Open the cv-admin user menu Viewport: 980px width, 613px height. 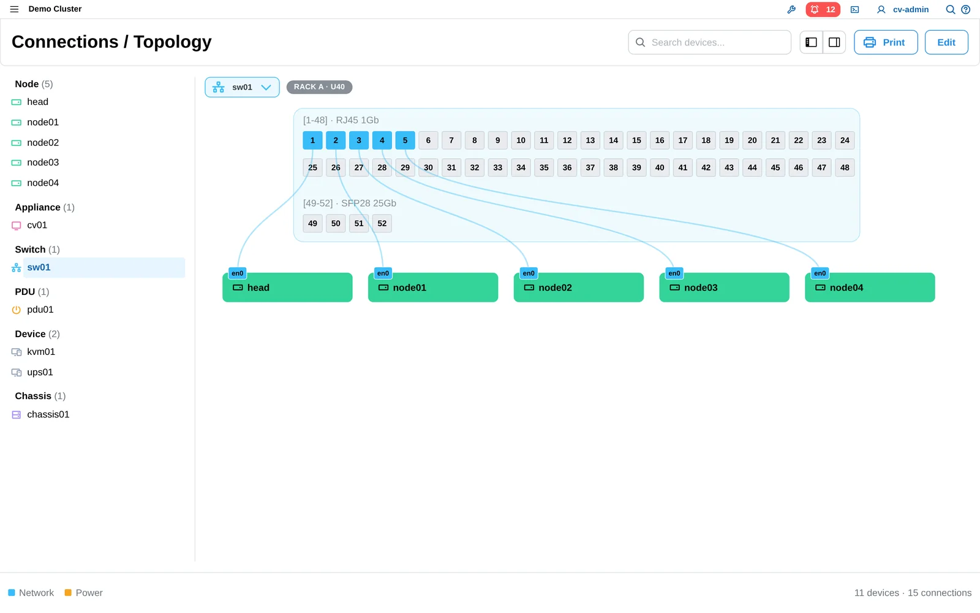(x=902, y=9)
